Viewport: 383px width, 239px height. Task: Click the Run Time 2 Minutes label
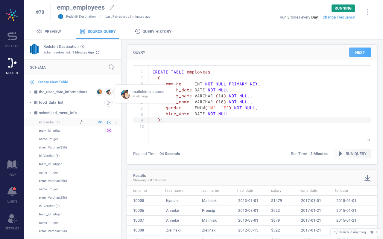tap(309, 154)
